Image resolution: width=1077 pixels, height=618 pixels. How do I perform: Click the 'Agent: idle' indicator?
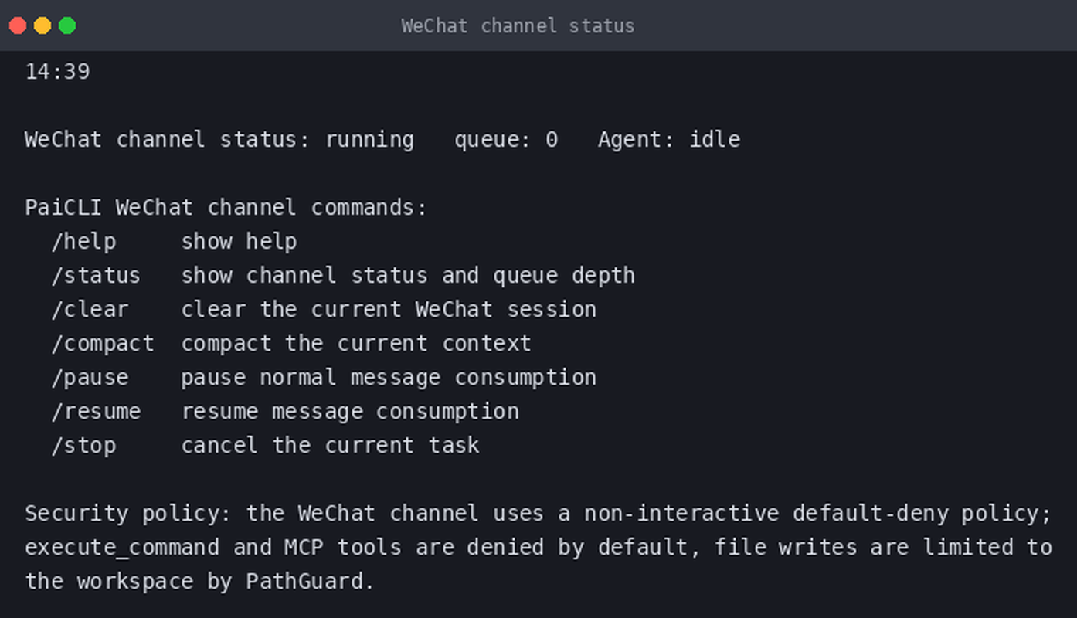tap(669, 140)
